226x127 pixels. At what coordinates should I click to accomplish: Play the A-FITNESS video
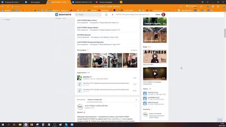tap(155, 56)
